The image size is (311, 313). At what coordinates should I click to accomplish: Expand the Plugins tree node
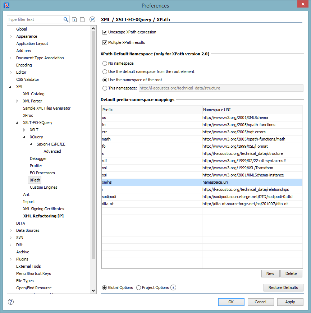pyautogui.click(x=11, y=259)
